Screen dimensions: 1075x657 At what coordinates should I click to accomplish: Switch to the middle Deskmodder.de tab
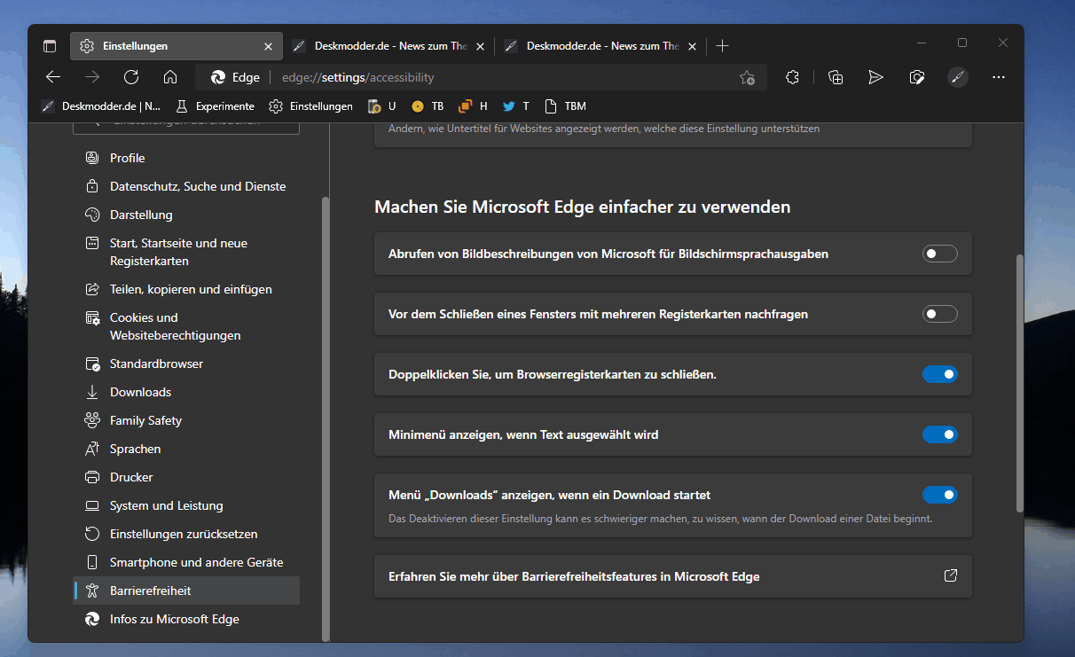[388, 46]
